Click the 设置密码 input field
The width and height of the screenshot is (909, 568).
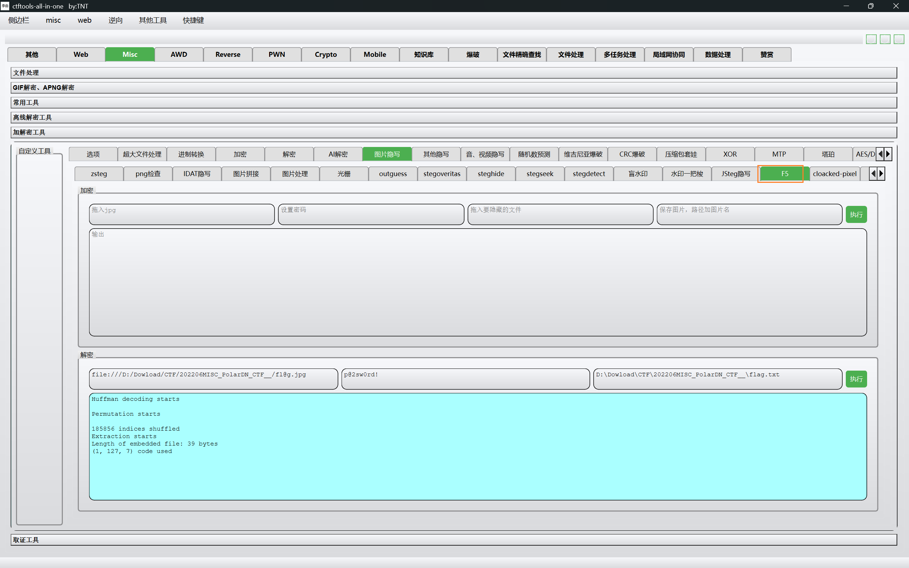[371, 214]
